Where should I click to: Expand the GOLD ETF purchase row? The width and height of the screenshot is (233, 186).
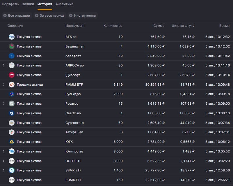click(3, 161)
